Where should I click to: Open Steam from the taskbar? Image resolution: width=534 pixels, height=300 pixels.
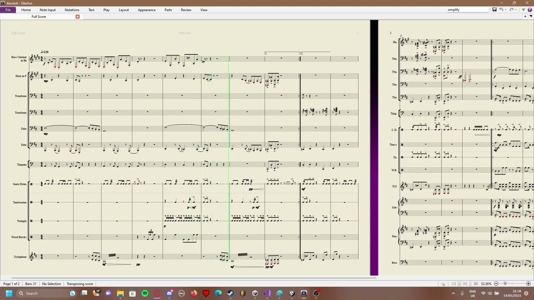pos(230,293)
